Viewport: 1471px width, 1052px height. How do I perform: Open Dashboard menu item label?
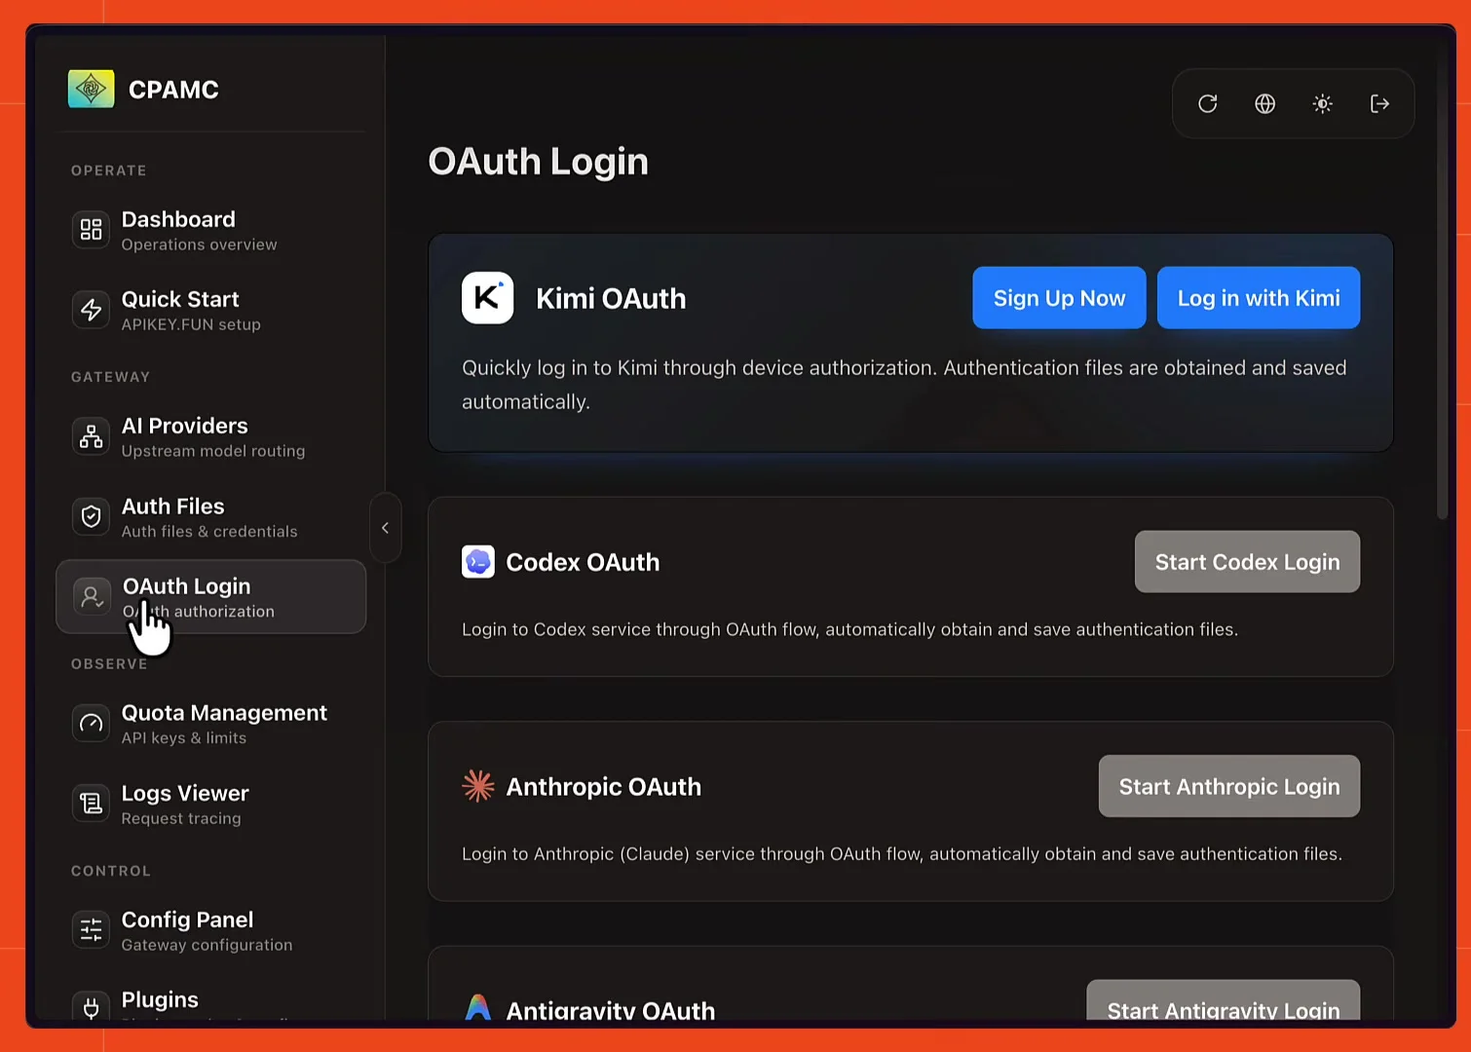[178, 219]
